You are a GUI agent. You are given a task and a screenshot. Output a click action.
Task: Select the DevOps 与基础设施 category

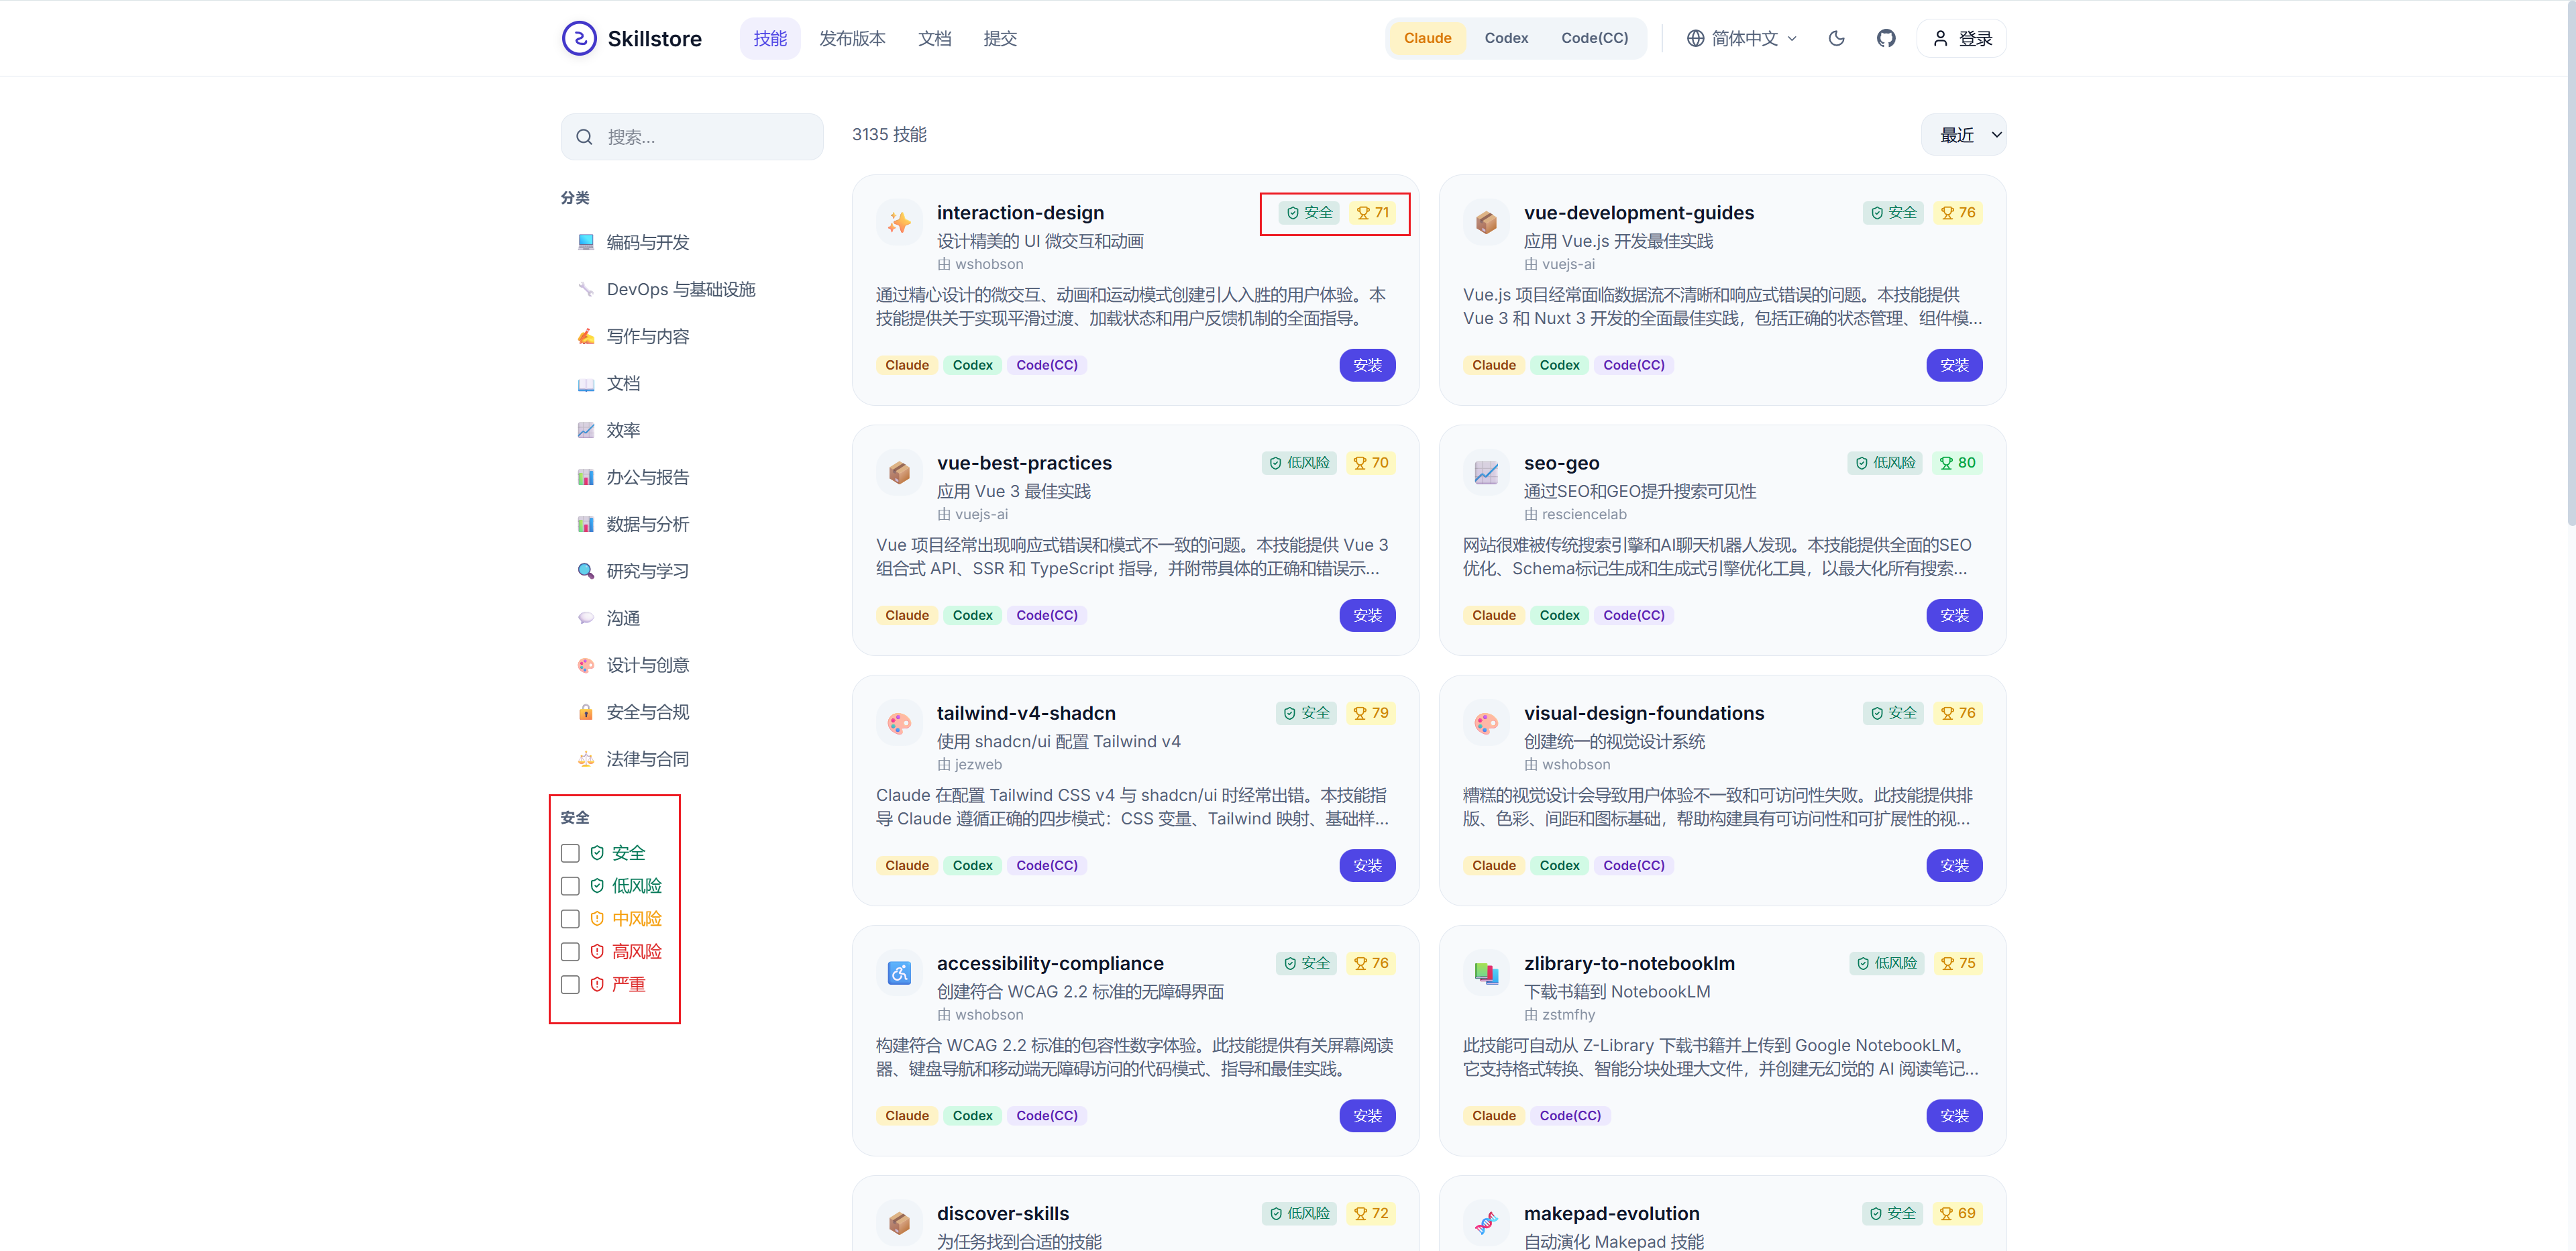tap(692, 290)
